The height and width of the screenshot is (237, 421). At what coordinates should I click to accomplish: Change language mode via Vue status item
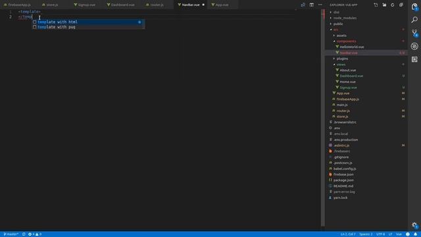[399, 234]
